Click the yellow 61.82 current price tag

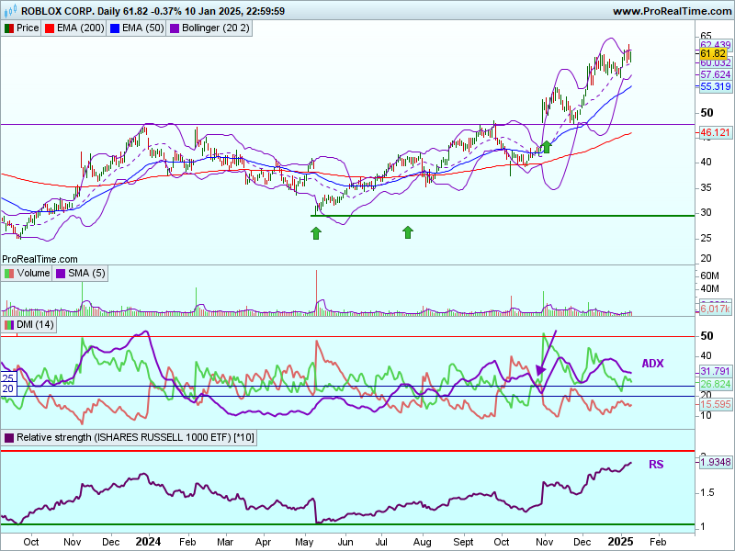click(713, 54)
